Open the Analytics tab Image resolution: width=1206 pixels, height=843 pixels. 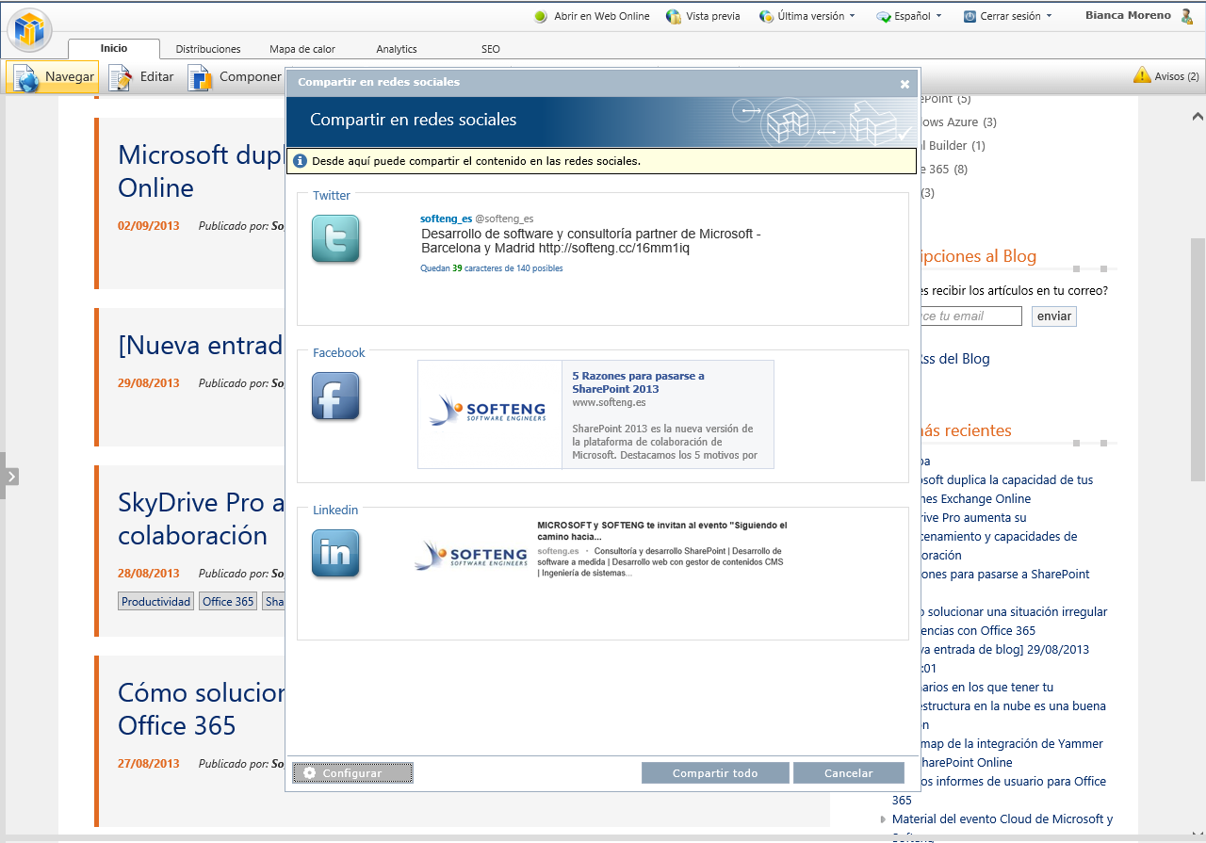pyautogui.click(x=396, y=49)
